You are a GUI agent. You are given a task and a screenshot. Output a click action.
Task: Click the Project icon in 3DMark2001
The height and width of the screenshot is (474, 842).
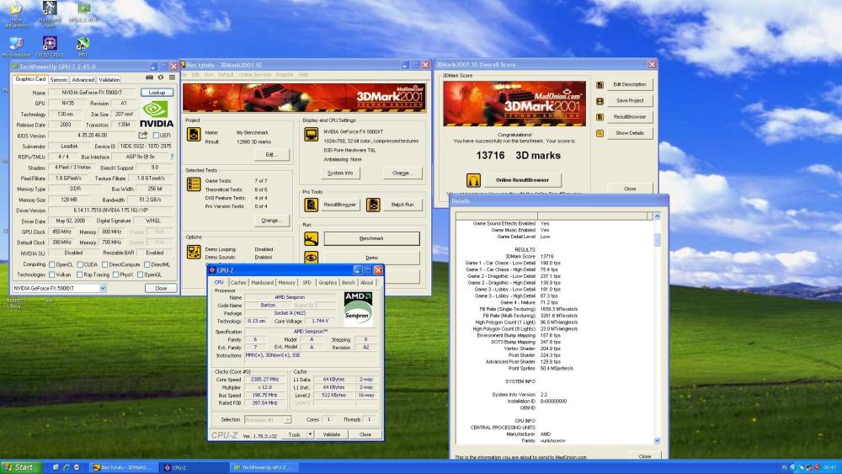pos(194,134)
